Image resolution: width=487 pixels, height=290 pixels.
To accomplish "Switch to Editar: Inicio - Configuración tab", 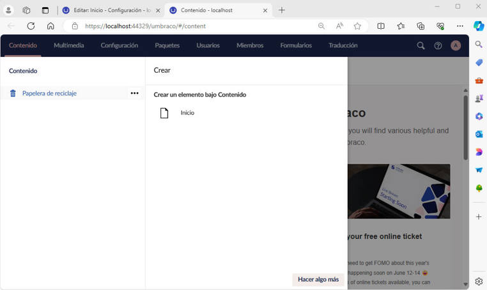I will 111,10.
